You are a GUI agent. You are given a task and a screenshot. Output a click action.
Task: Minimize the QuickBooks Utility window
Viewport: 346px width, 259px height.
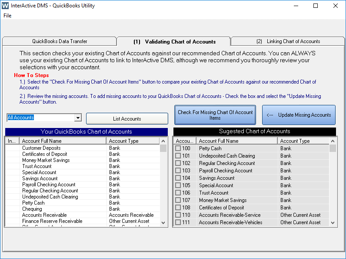[x=296, y=6]
